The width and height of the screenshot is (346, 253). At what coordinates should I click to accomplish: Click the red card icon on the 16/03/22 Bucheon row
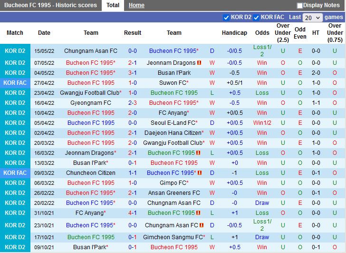tap(198, 153)
